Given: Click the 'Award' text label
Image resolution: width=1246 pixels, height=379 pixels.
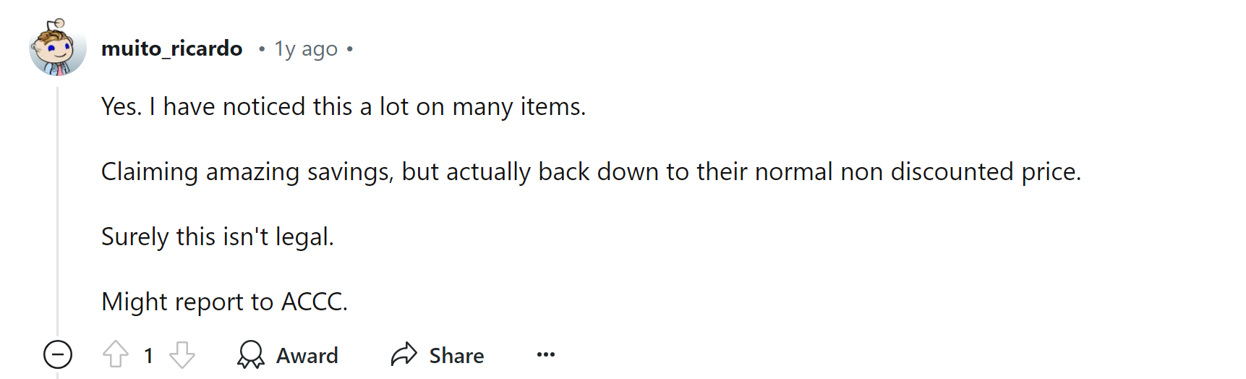Looking at the screenshot, I should 307,355.
